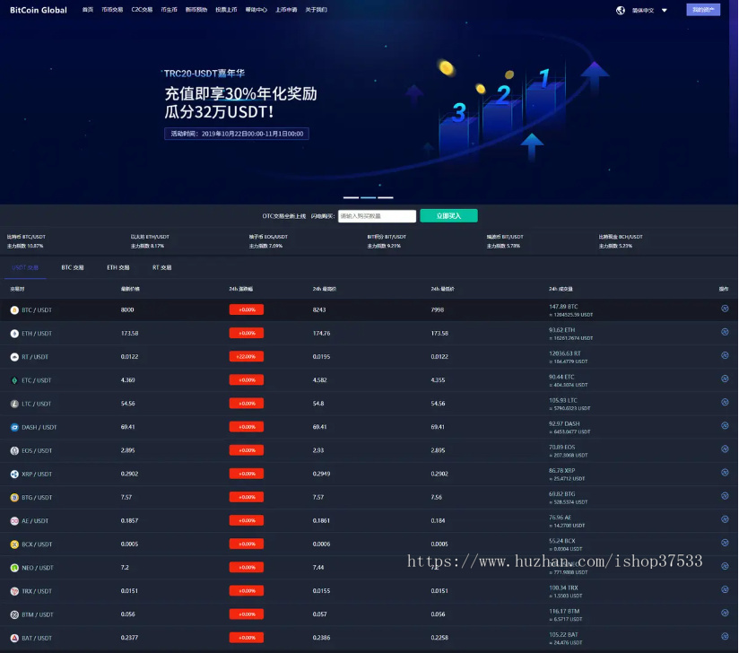Click the purple 我的资产 button

pyautogui.click(x=703, y=10)
